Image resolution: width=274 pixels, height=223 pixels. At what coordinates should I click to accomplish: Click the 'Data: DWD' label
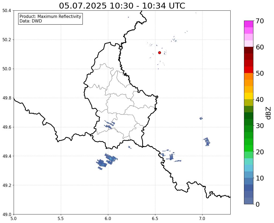pos(31,21)
